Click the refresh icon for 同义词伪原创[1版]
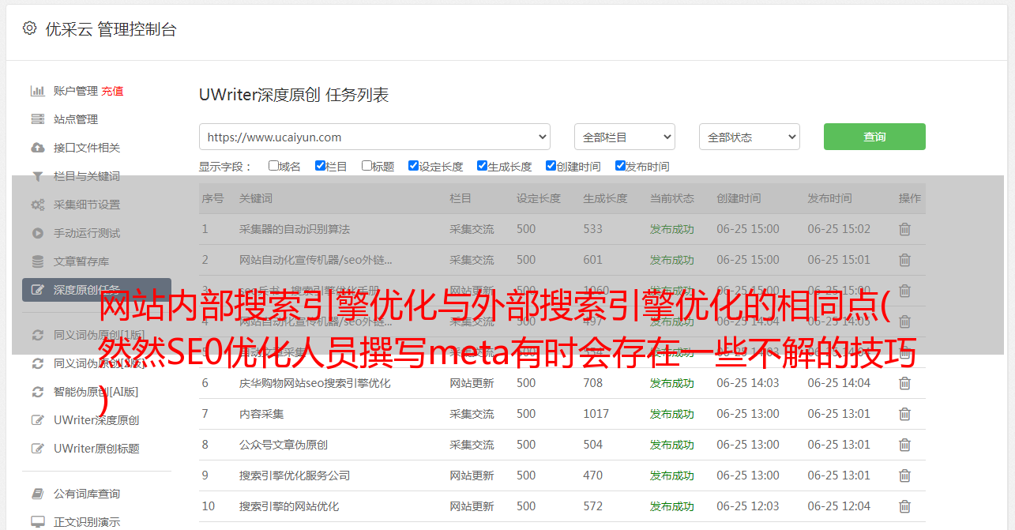Image resolution: width=1015 pixels, height=530 pixels. (37, 335)
